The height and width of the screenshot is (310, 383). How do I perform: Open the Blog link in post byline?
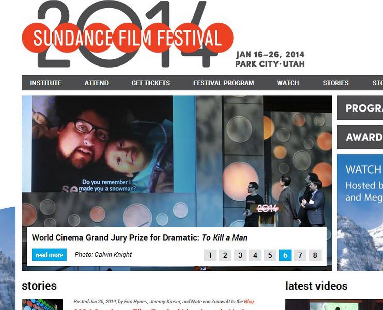(x=249, y=302)
